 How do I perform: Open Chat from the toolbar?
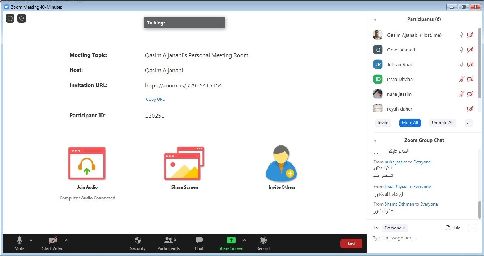click(x=199, y=243)
